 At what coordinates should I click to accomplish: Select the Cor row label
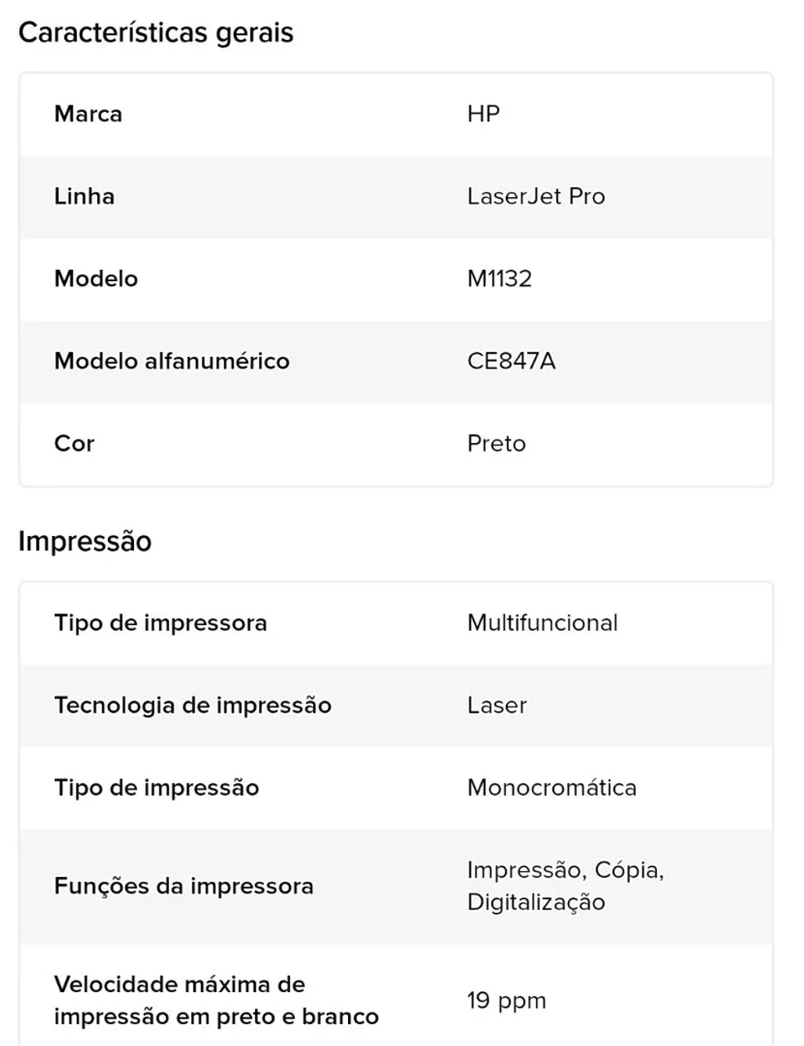coord(74,444)
